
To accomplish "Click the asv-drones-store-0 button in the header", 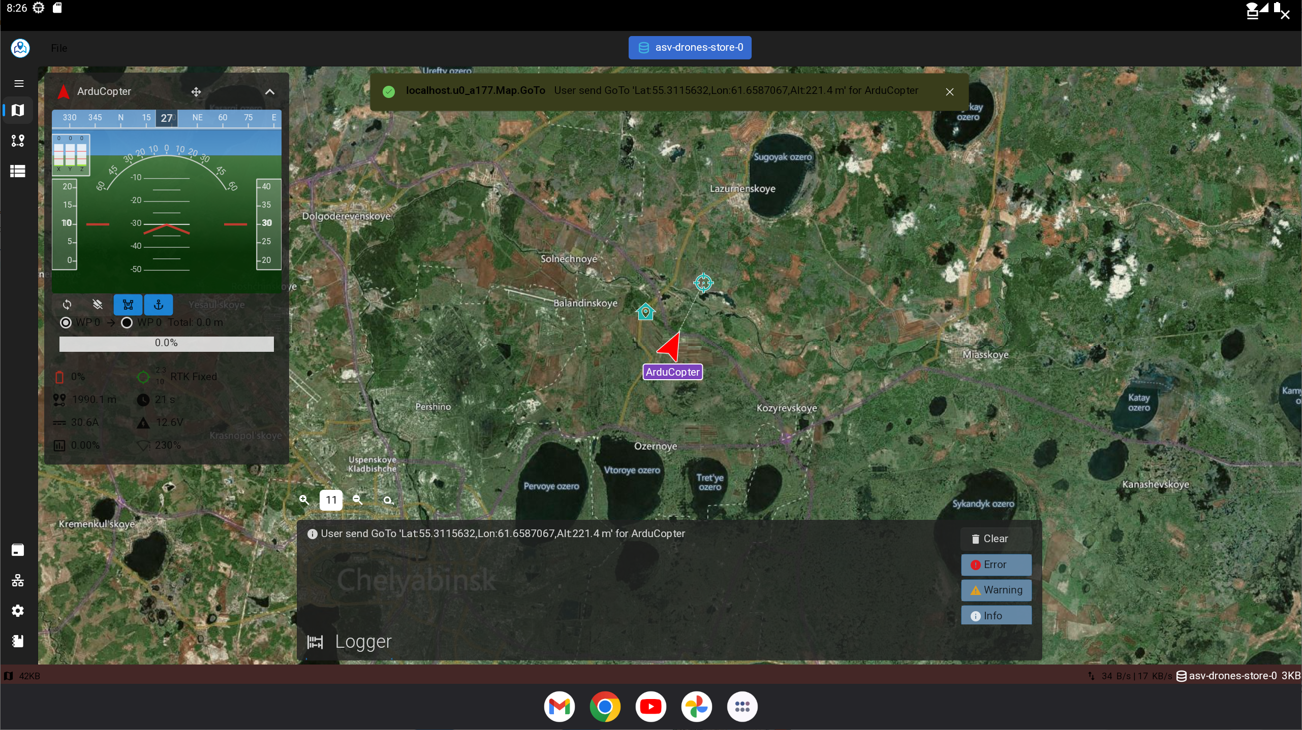I will (x=690, y=47).
